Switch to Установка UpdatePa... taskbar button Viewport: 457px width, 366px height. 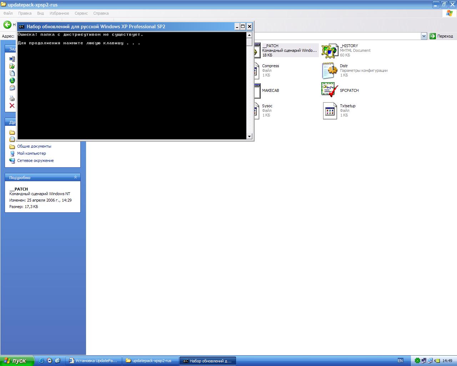(94, 361)
